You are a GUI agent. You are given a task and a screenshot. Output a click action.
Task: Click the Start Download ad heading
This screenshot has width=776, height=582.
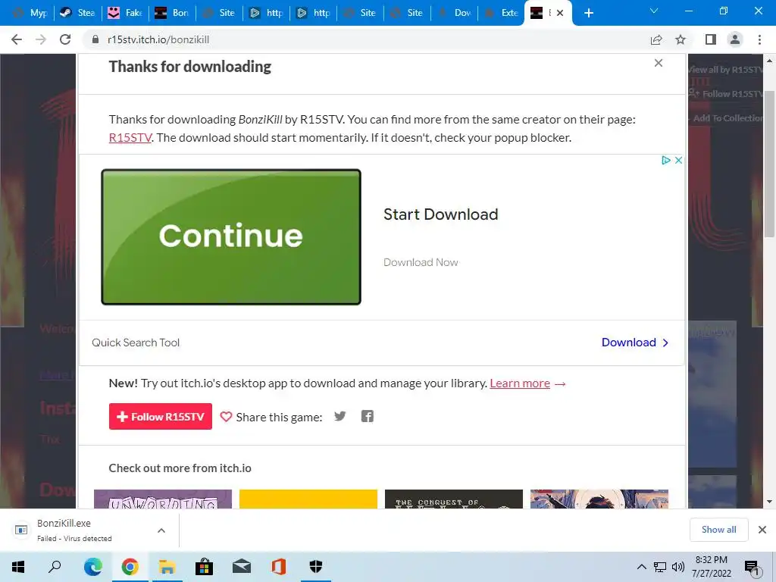click(440, 214)
